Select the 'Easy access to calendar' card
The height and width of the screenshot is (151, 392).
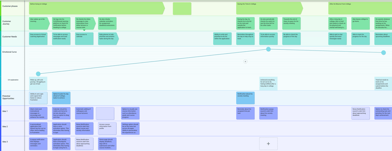(84, 39)
